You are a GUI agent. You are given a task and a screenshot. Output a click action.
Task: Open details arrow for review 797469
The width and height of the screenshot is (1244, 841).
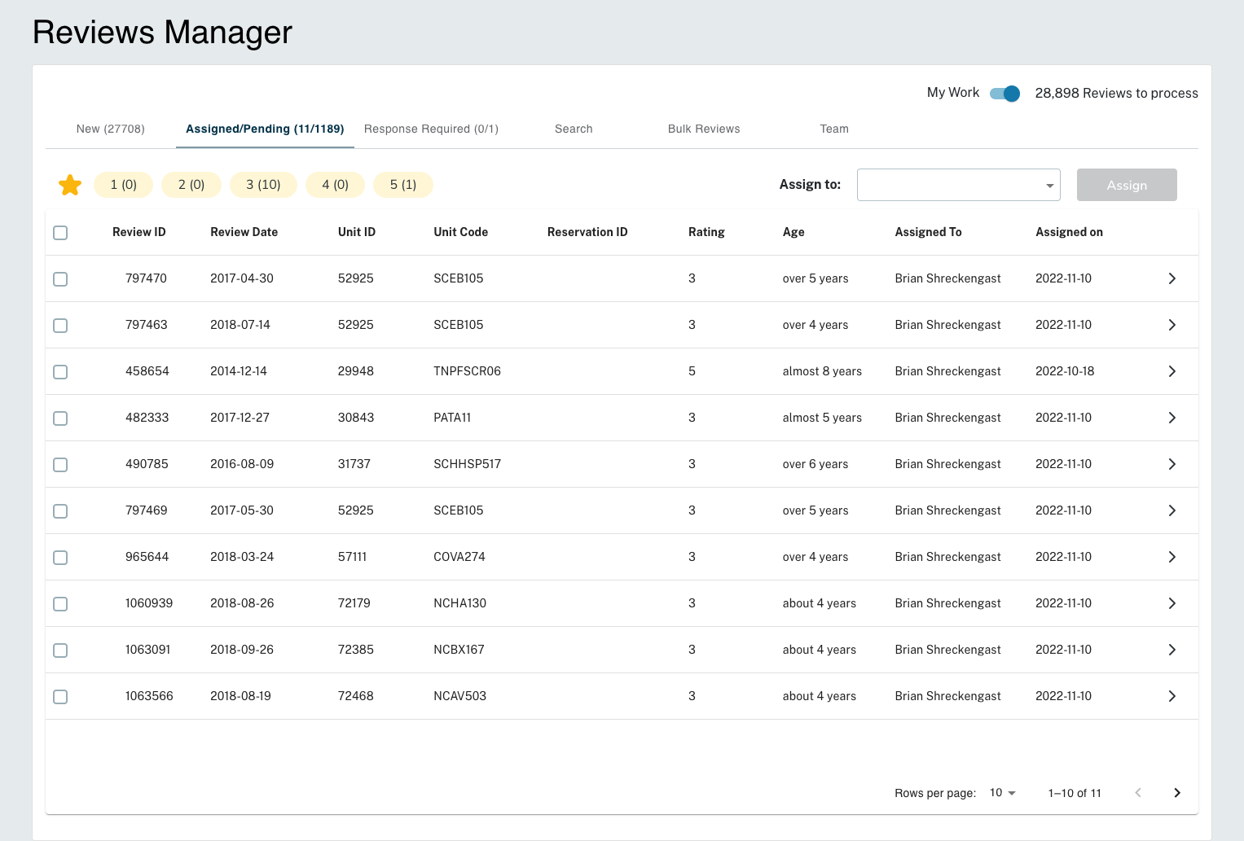1171,510
